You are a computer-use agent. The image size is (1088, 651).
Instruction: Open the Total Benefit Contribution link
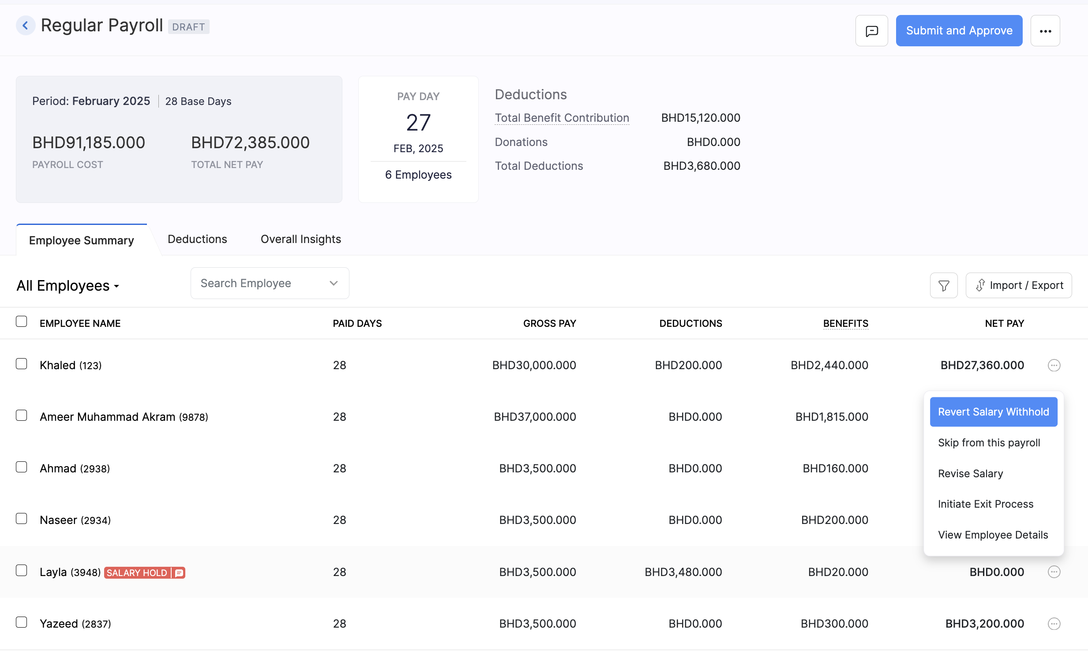[562, 118]
